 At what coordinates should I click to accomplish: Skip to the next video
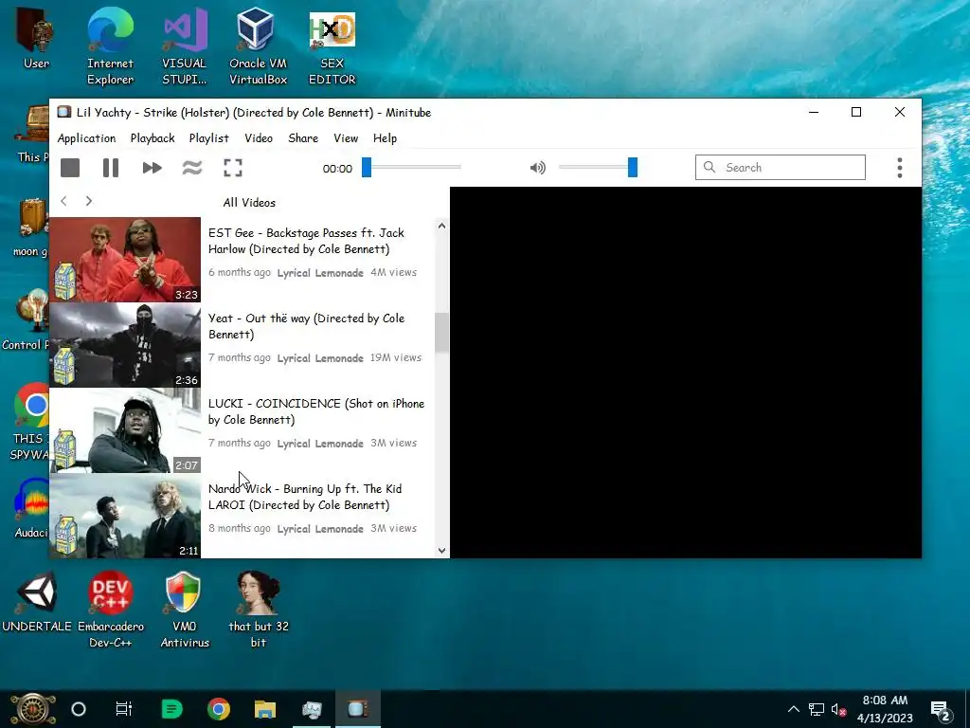click(152, 168)
